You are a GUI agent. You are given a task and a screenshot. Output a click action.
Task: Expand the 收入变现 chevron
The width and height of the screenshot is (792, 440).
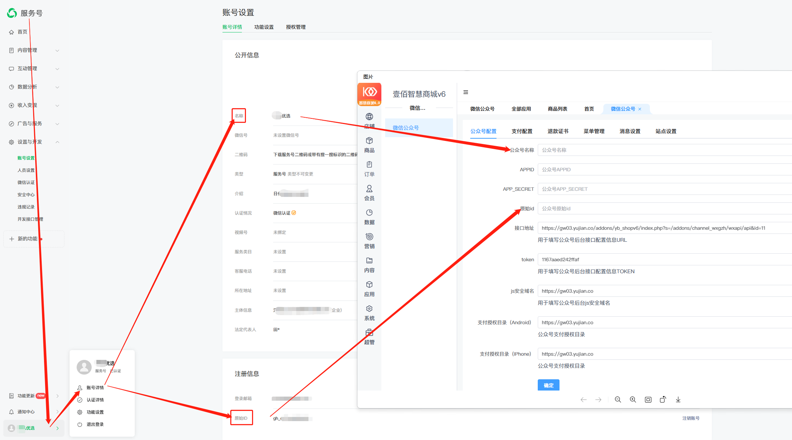57,106
